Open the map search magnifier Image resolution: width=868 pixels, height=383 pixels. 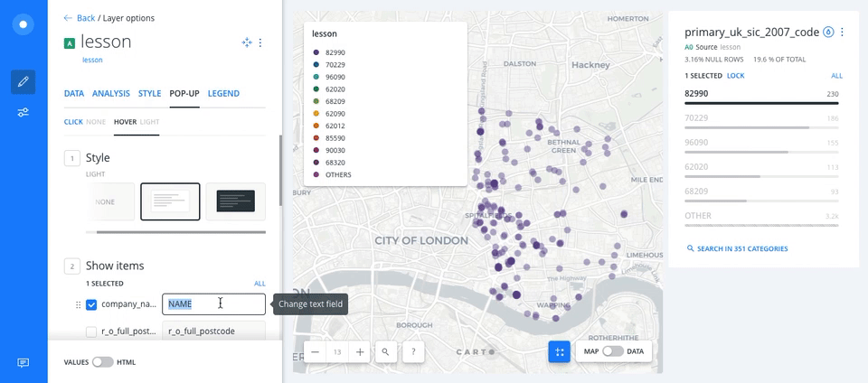386,351
